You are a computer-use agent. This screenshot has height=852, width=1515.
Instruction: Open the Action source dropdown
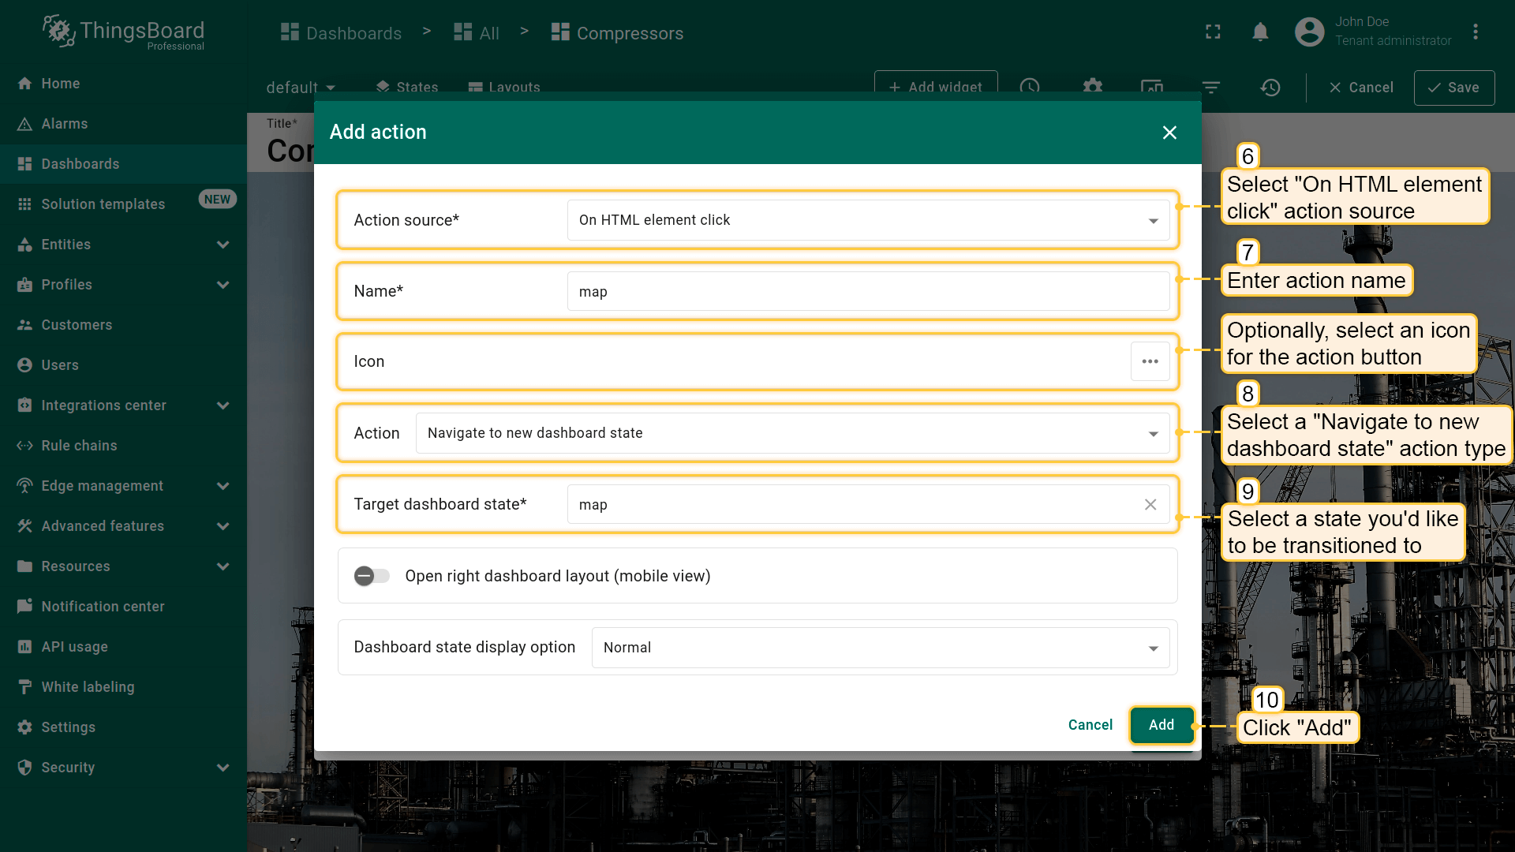coord(868,220)
